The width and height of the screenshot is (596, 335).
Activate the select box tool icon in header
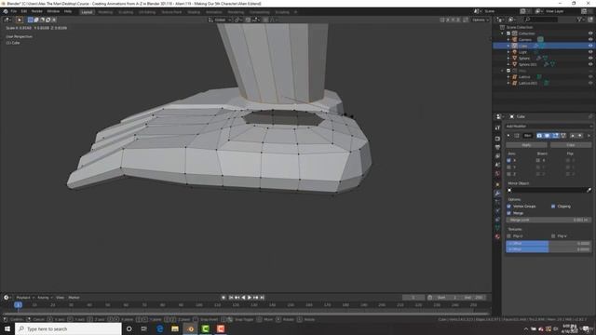pos(19,20)
